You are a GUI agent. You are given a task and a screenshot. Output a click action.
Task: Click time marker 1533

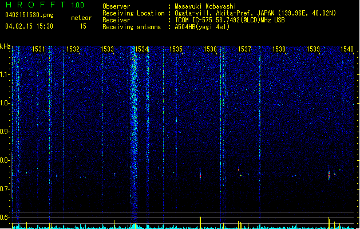[x=107, y=49]
